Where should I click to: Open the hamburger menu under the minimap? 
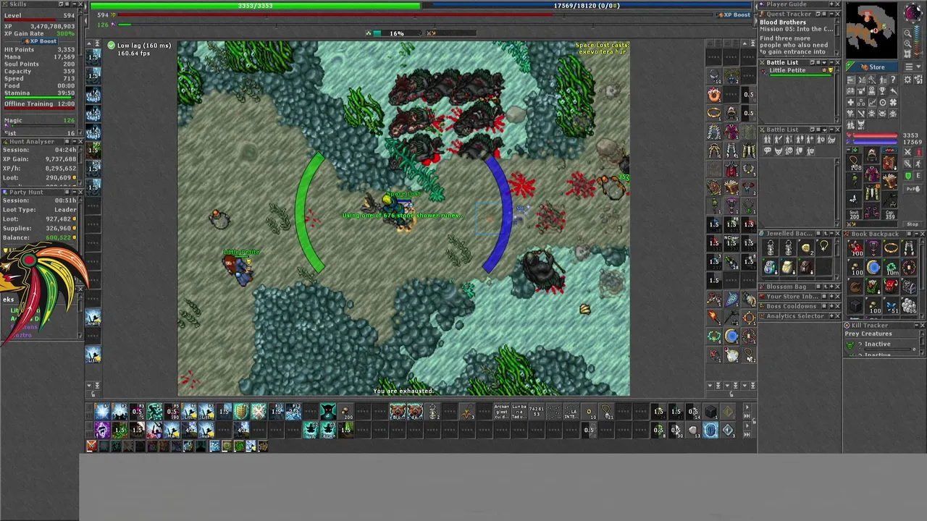click(909, 67)
